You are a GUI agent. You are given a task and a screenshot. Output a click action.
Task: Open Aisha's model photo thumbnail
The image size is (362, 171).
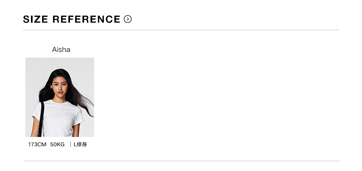[x=60, y=97]
